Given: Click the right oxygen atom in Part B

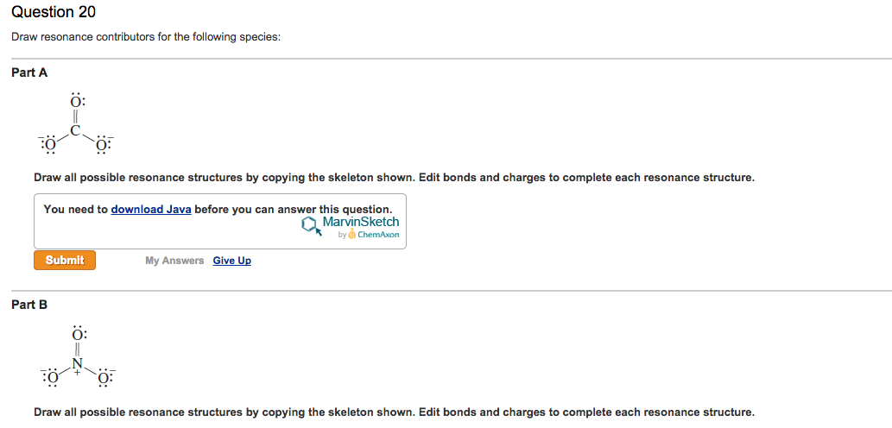Looking at the screenshot, I should click(104, 376).
